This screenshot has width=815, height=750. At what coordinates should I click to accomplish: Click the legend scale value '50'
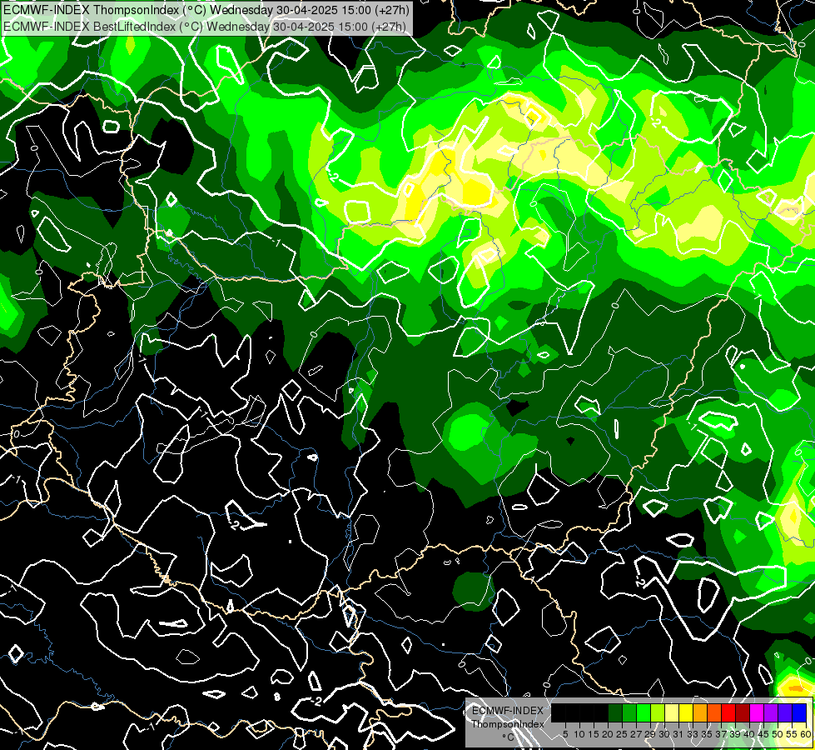click(778, 734)
